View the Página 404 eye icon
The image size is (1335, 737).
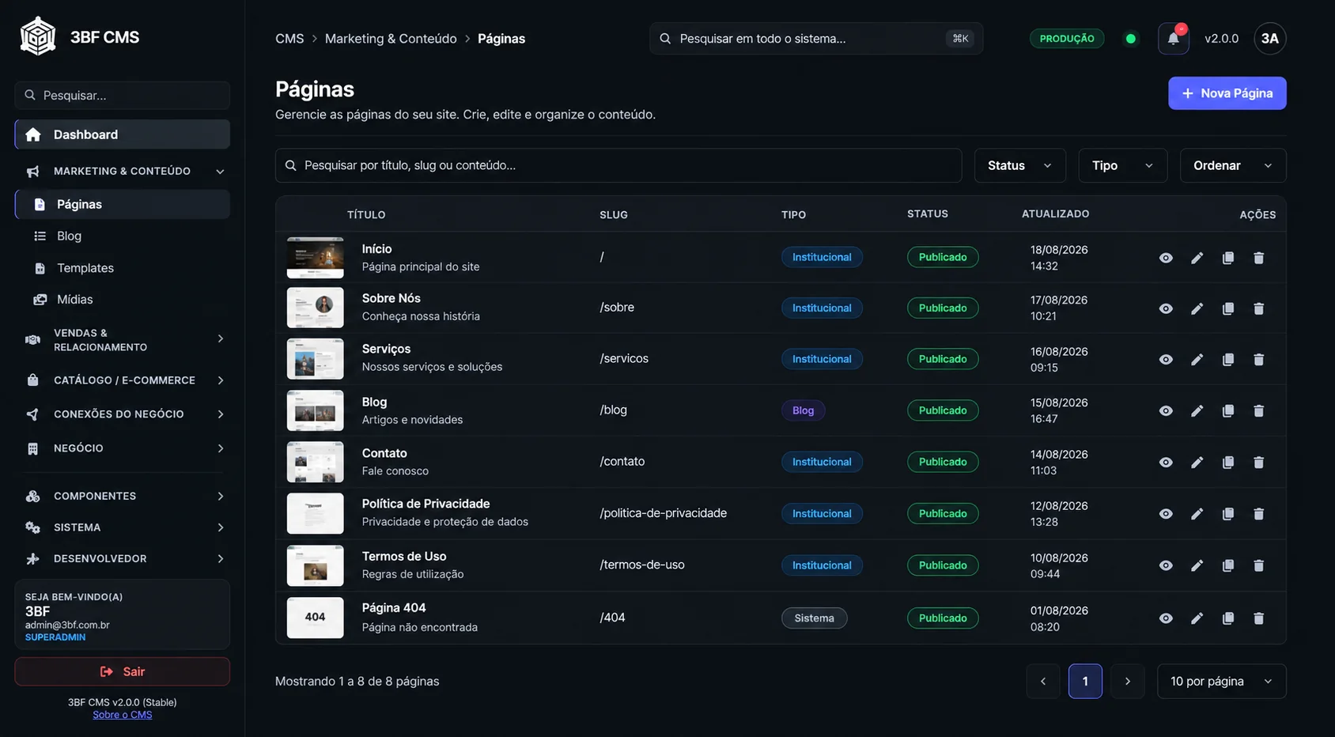[1166, 618]
